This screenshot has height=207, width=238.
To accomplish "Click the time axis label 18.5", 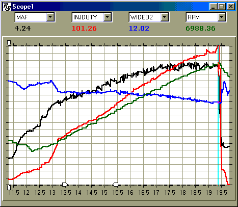I will (x=196, y=193).
